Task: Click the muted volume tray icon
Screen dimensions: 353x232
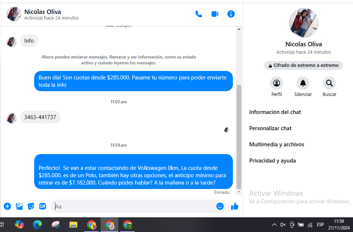Action: (283, 225)
